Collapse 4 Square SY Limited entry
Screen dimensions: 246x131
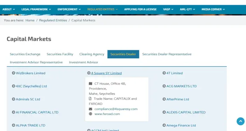point(106,73)
